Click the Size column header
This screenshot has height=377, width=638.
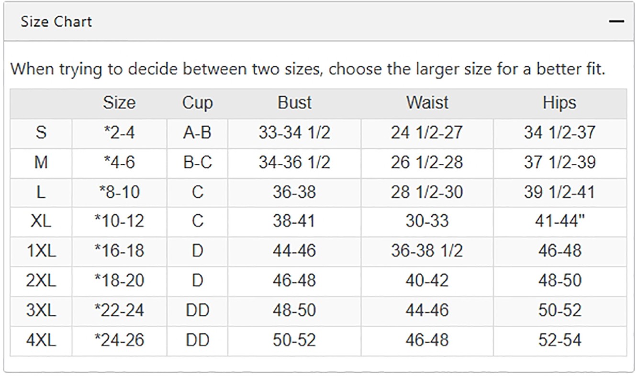coord(119,103)
